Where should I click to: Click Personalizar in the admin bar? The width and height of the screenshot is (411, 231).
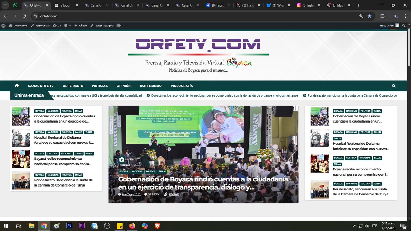pyautogui.click(x=40, y=25)
